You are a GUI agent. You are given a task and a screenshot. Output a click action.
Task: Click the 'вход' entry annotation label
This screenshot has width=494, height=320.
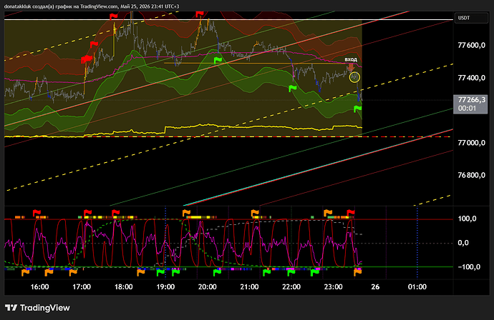click(x=351, y=59)
